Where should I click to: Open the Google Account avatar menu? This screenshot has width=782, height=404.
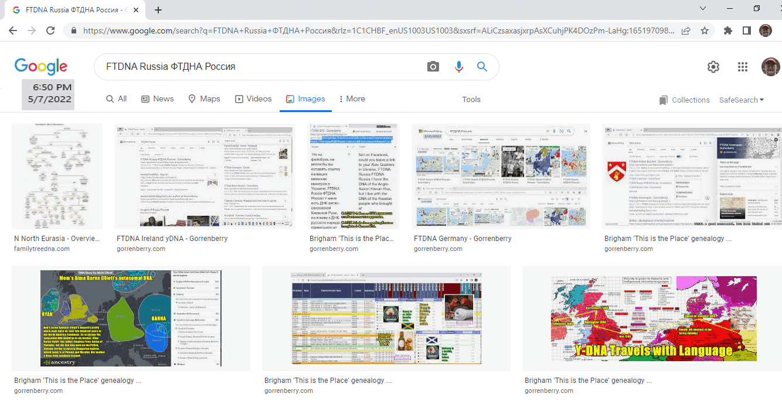771,67
